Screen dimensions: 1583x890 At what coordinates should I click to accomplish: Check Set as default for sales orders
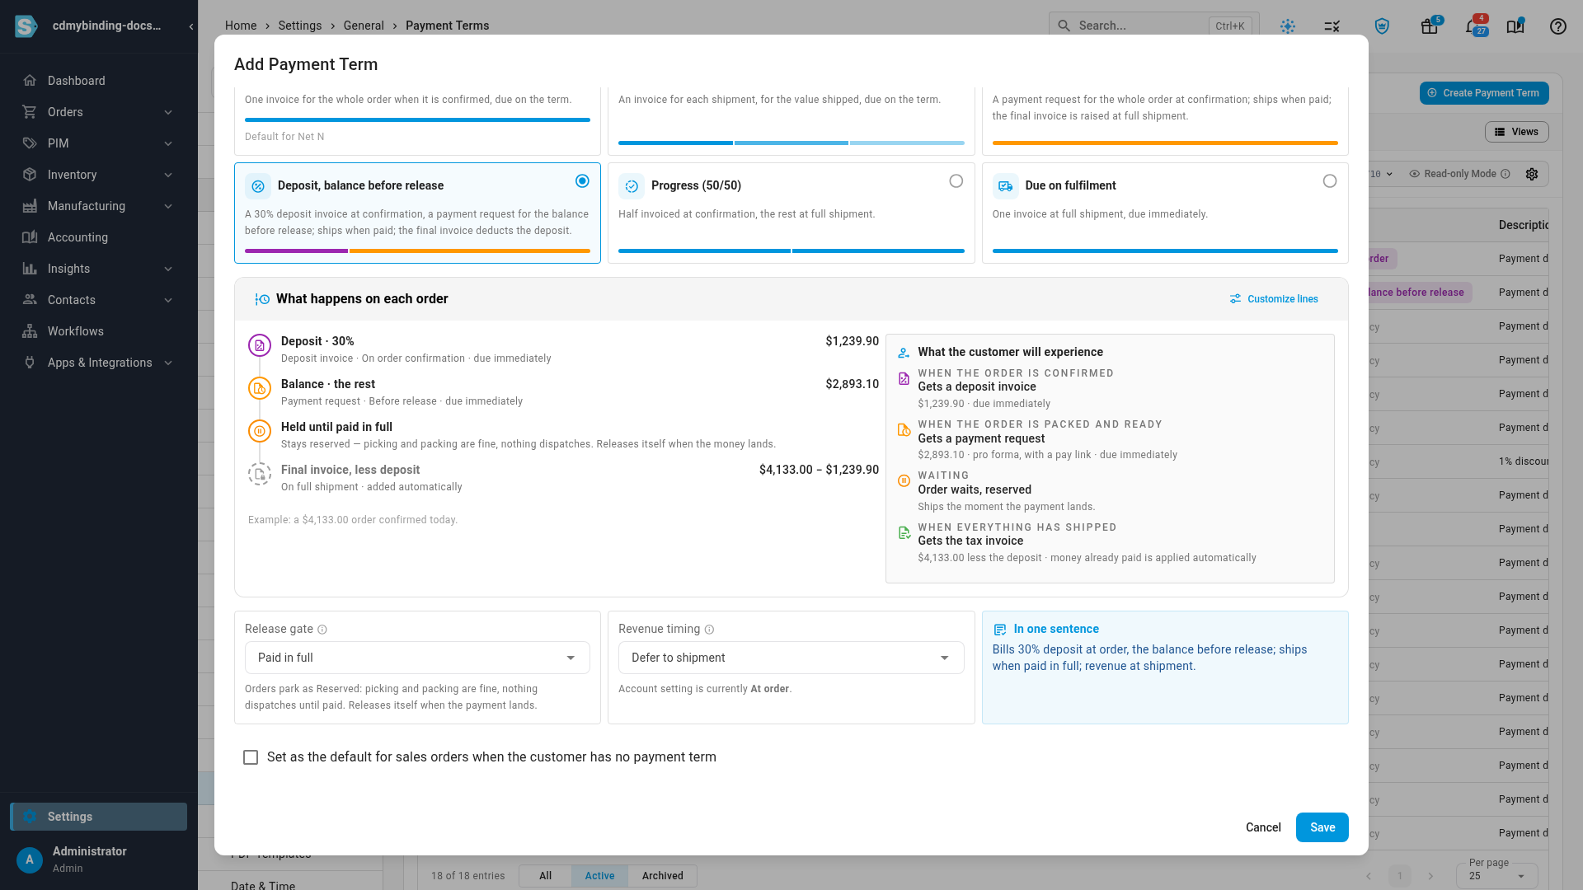[x=251, y=757]
